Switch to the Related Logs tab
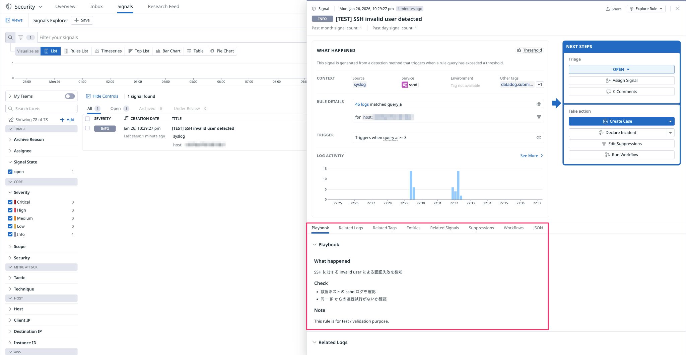Image resolution: width=686 pixels, height=355 pixels. (x=351, y=228)
